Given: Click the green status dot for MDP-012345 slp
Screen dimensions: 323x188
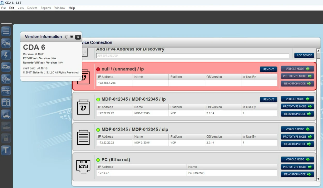Looking at the screenshot, I should point(98,130).
